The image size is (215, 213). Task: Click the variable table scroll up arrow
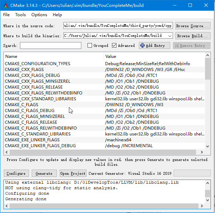tap(207, 55)
